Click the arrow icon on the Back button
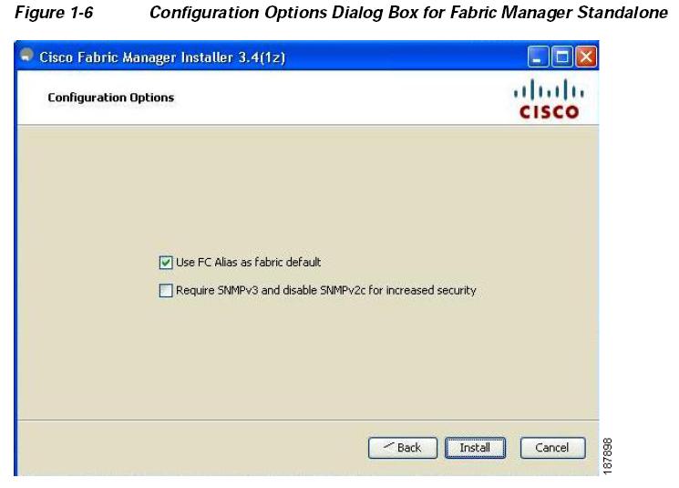Image resolution: width=679 pixels, height=488 pixels. (388, 445)
